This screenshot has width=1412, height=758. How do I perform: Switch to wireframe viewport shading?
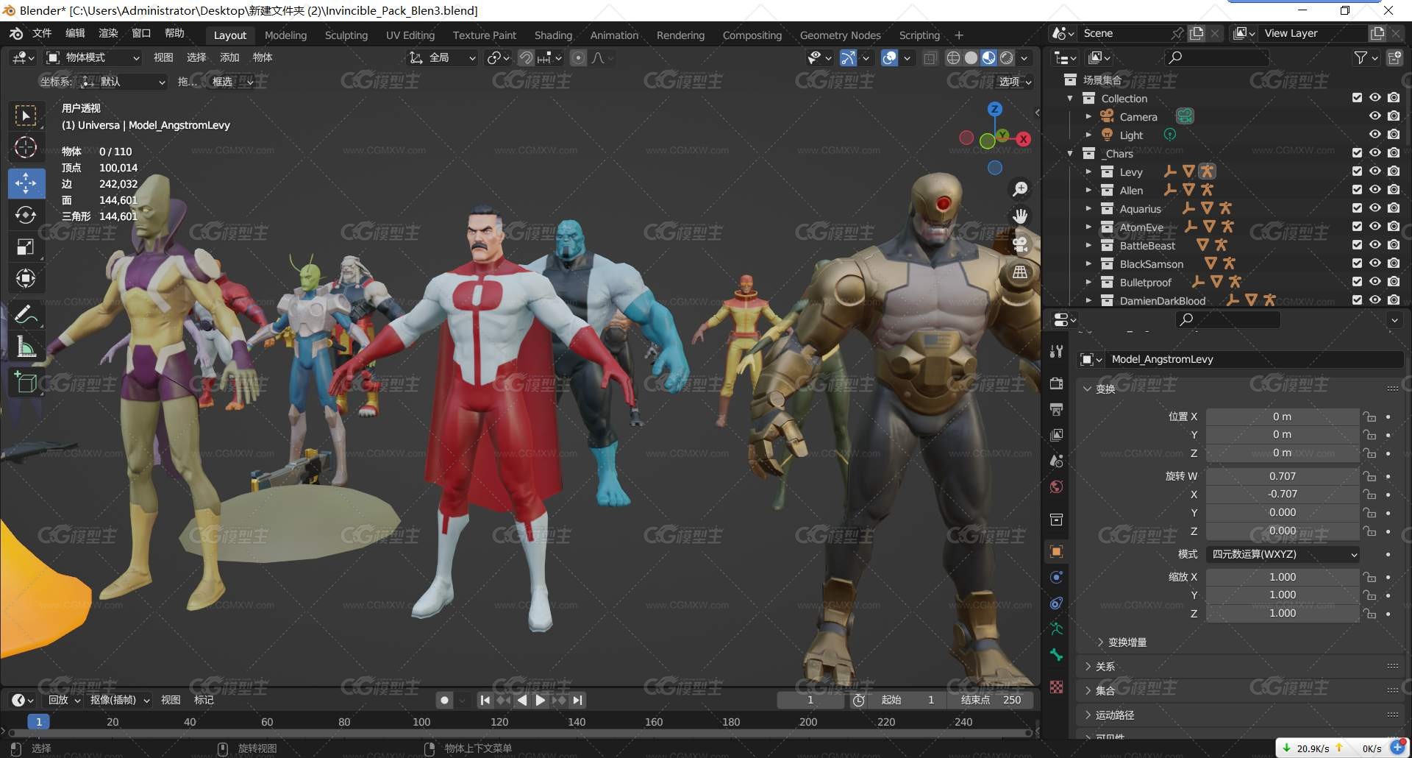click(x=953, y=57)
